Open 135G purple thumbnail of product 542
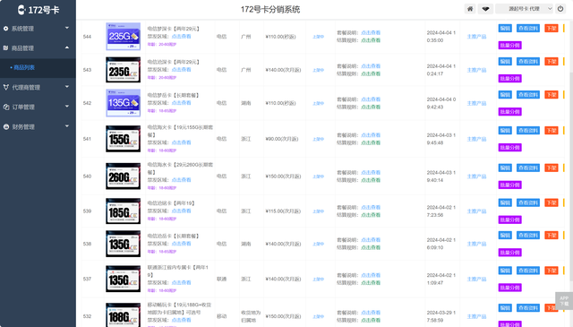The image size is (573, 327). click(124, 103)
